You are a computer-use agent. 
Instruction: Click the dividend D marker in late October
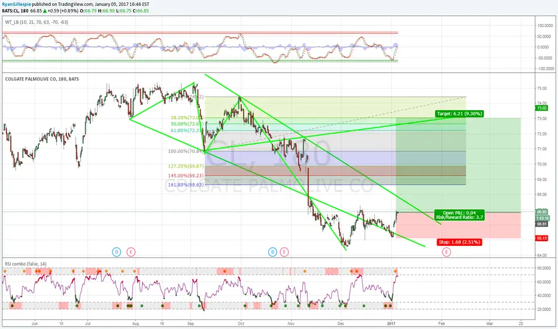(x=272, y=252)
